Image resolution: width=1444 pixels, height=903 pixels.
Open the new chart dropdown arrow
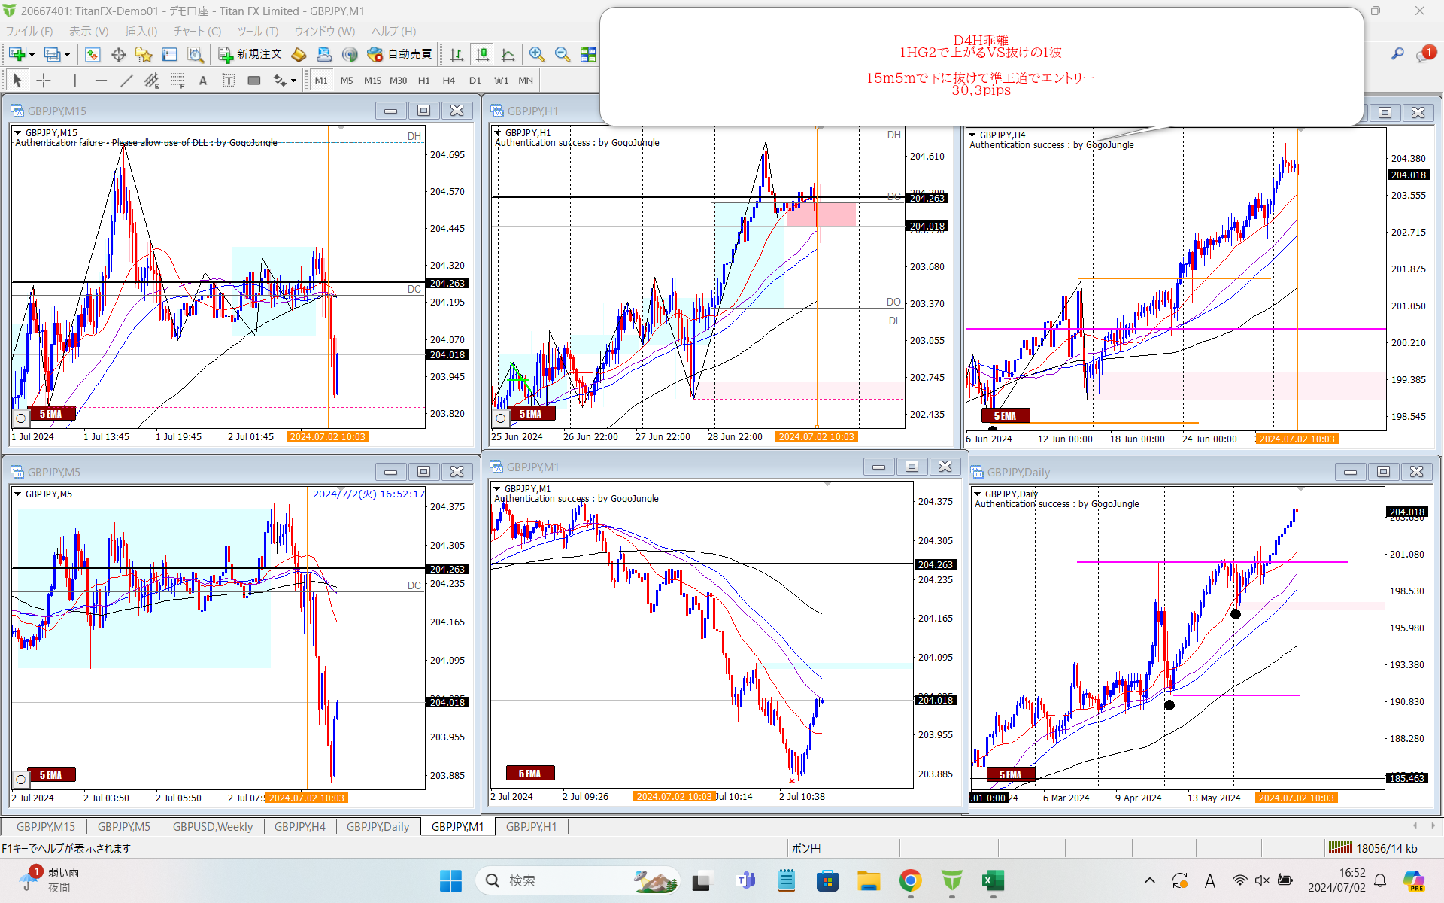[x=32, y=54]
